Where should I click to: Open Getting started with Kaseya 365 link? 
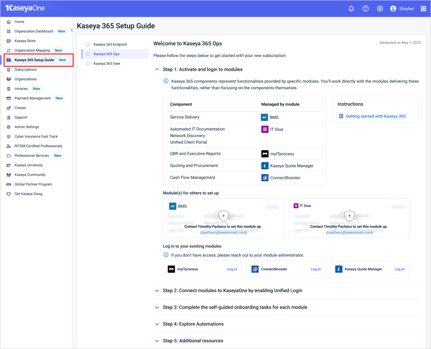376,116
